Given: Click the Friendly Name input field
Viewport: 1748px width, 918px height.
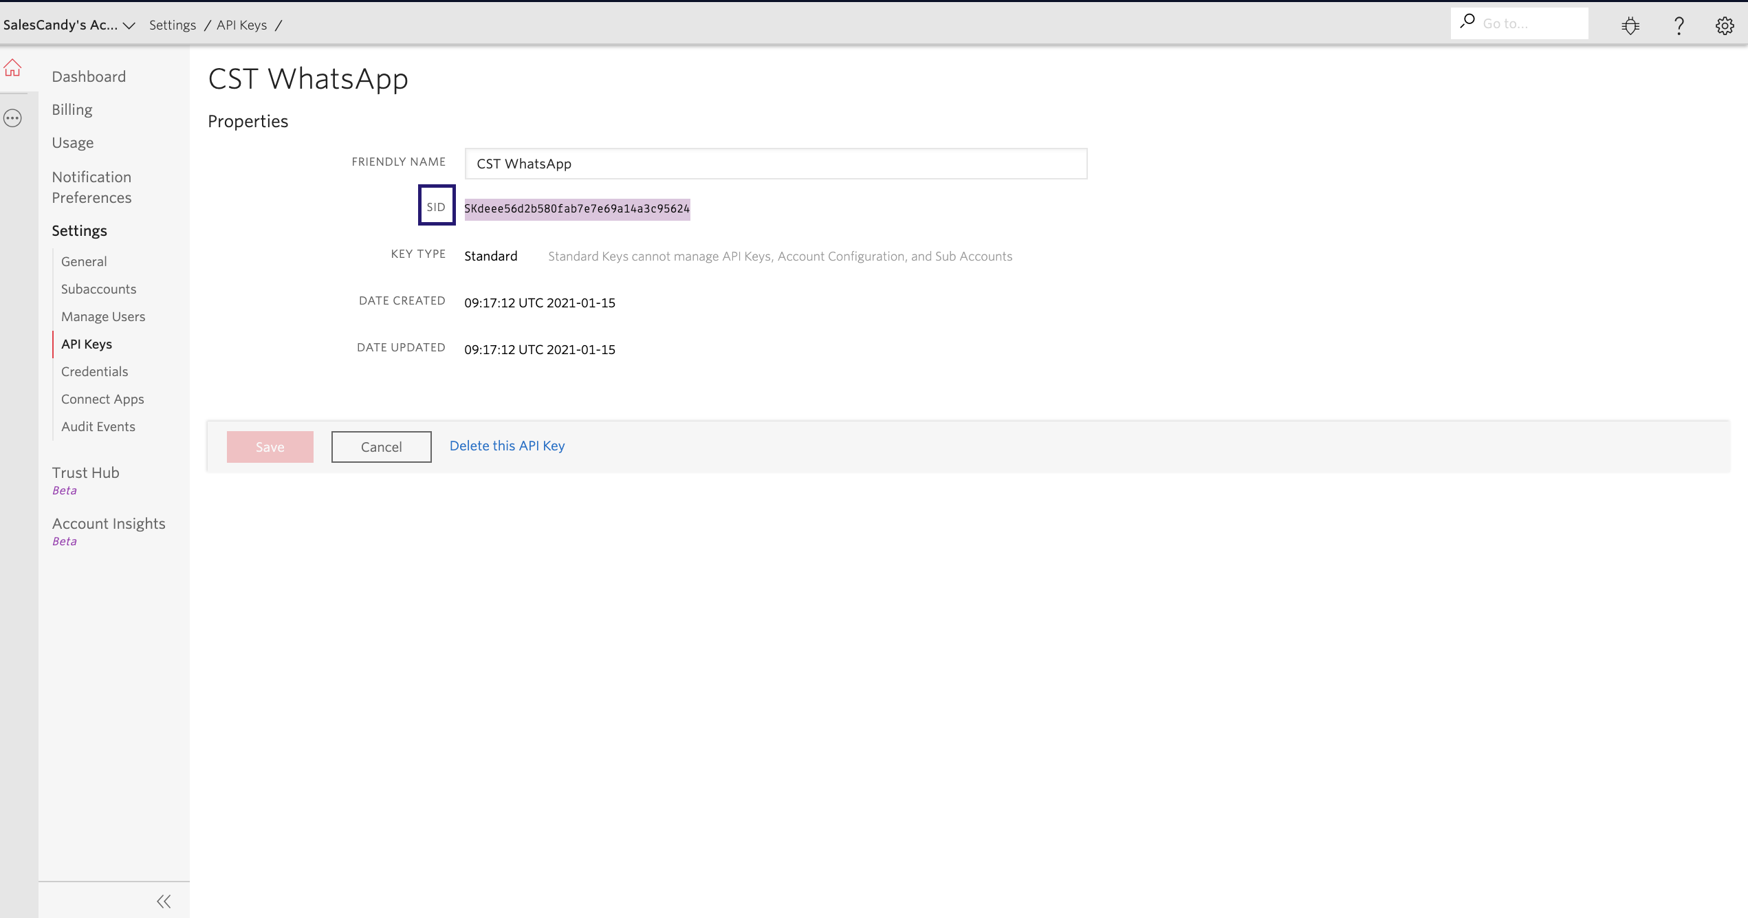Looking at the screenshot, I should [776, 164].
